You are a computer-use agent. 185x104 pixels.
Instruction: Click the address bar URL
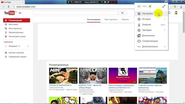pos(26,7)
